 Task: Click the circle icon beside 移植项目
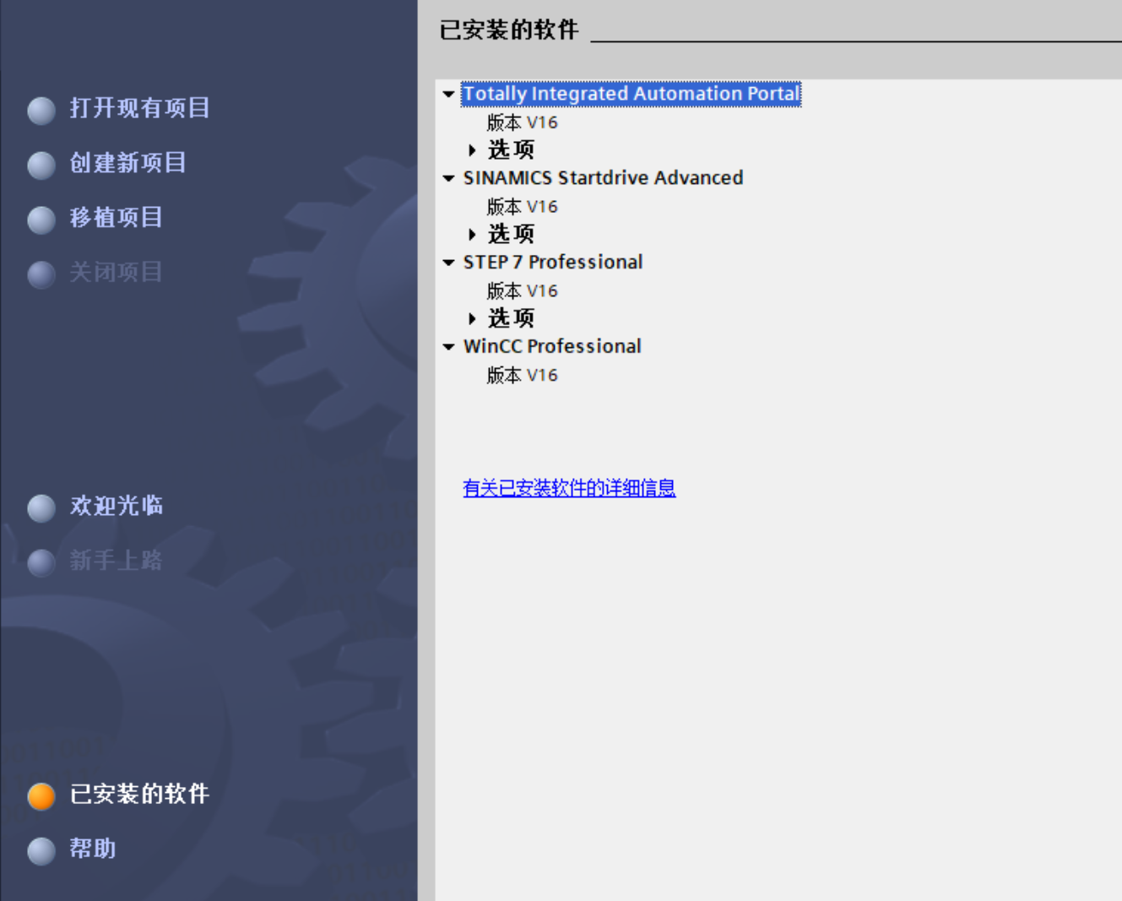click(41, 220)
